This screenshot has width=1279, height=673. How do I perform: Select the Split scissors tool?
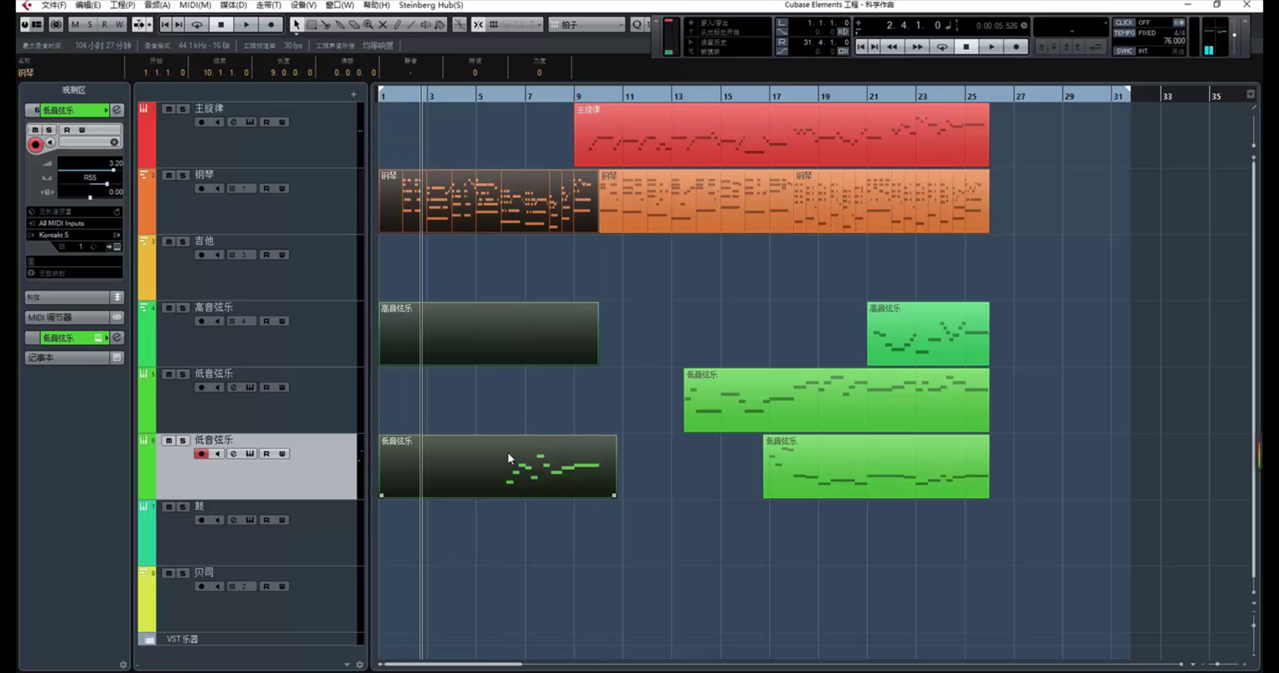pyautogui.click(x=326, y=25)
